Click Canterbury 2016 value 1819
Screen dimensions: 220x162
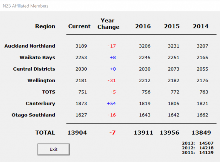pos(145,103)
